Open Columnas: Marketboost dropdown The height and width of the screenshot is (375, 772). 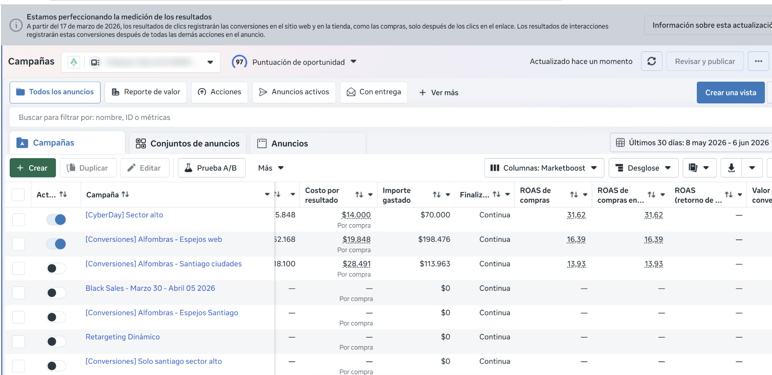coord(544,168)
